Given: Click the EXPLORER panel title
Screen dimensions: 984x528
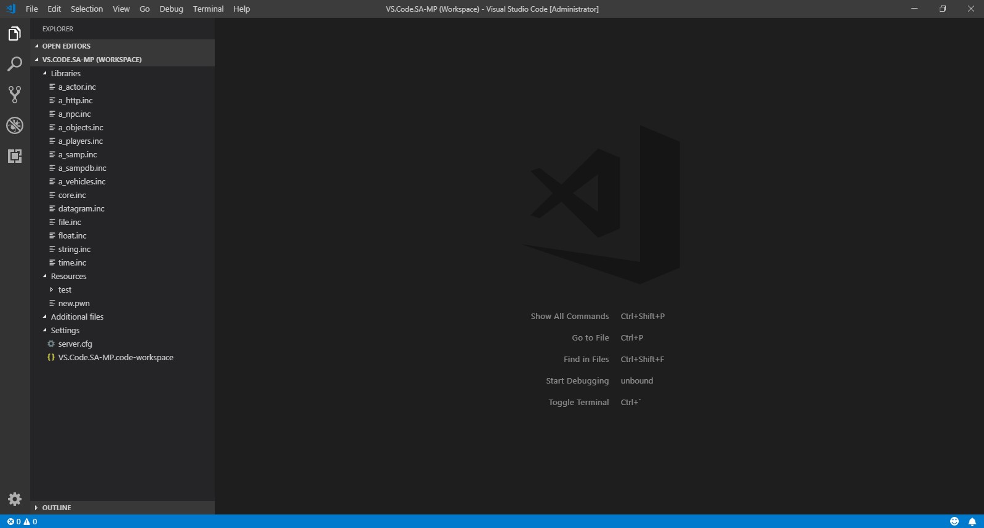Looking at the screenshot, I should click(58, 29).
